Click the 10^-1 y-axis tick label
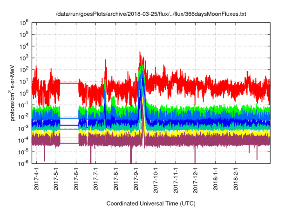 pos(24,105)
